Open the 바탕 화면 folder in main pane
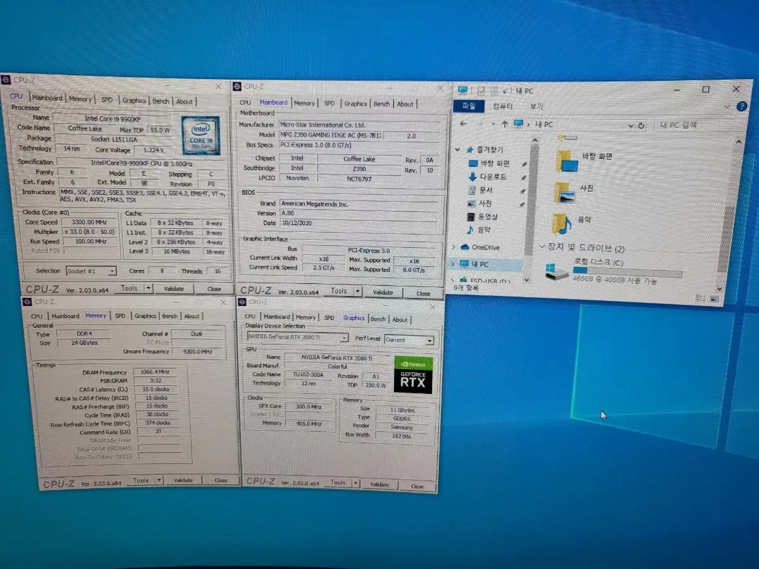 [x=567, y=161]
